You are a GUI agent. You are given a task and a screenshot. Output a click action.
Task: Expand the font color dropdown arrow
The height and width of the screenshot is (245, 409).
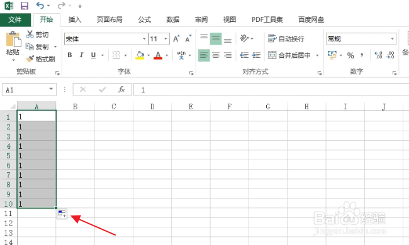point(167,55)
